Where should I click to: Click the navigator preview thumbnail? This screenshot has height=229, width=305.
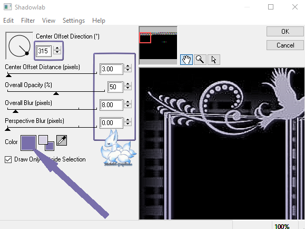tap(158, 45)
